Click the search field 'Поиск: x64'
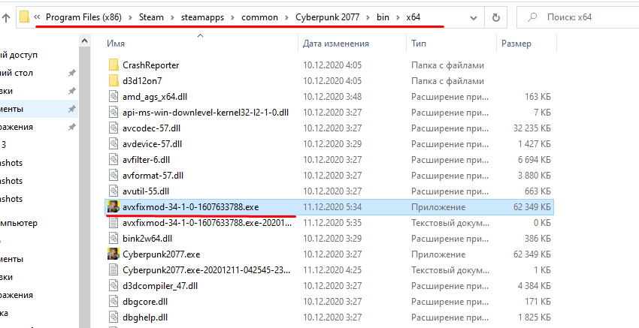Screen dimensions: 639x328 coord(577,17)
